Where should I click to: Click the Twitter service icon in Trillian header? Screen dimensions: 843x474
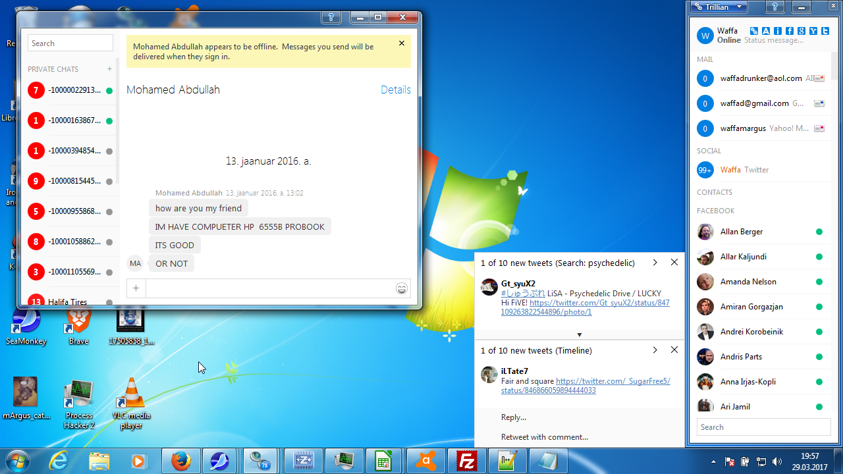coord(825,31)
